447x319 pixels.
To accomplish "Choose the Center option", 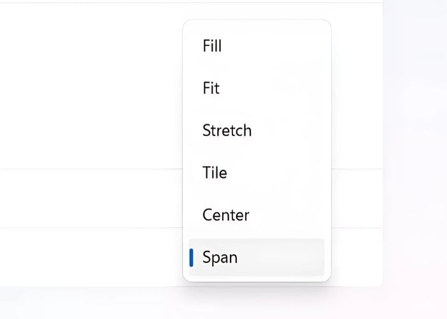I will 225,215.
